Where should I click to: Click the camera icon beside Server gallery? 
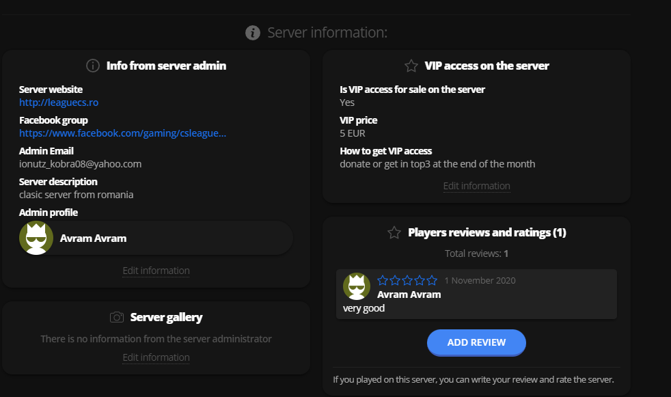tap(117, 317)
